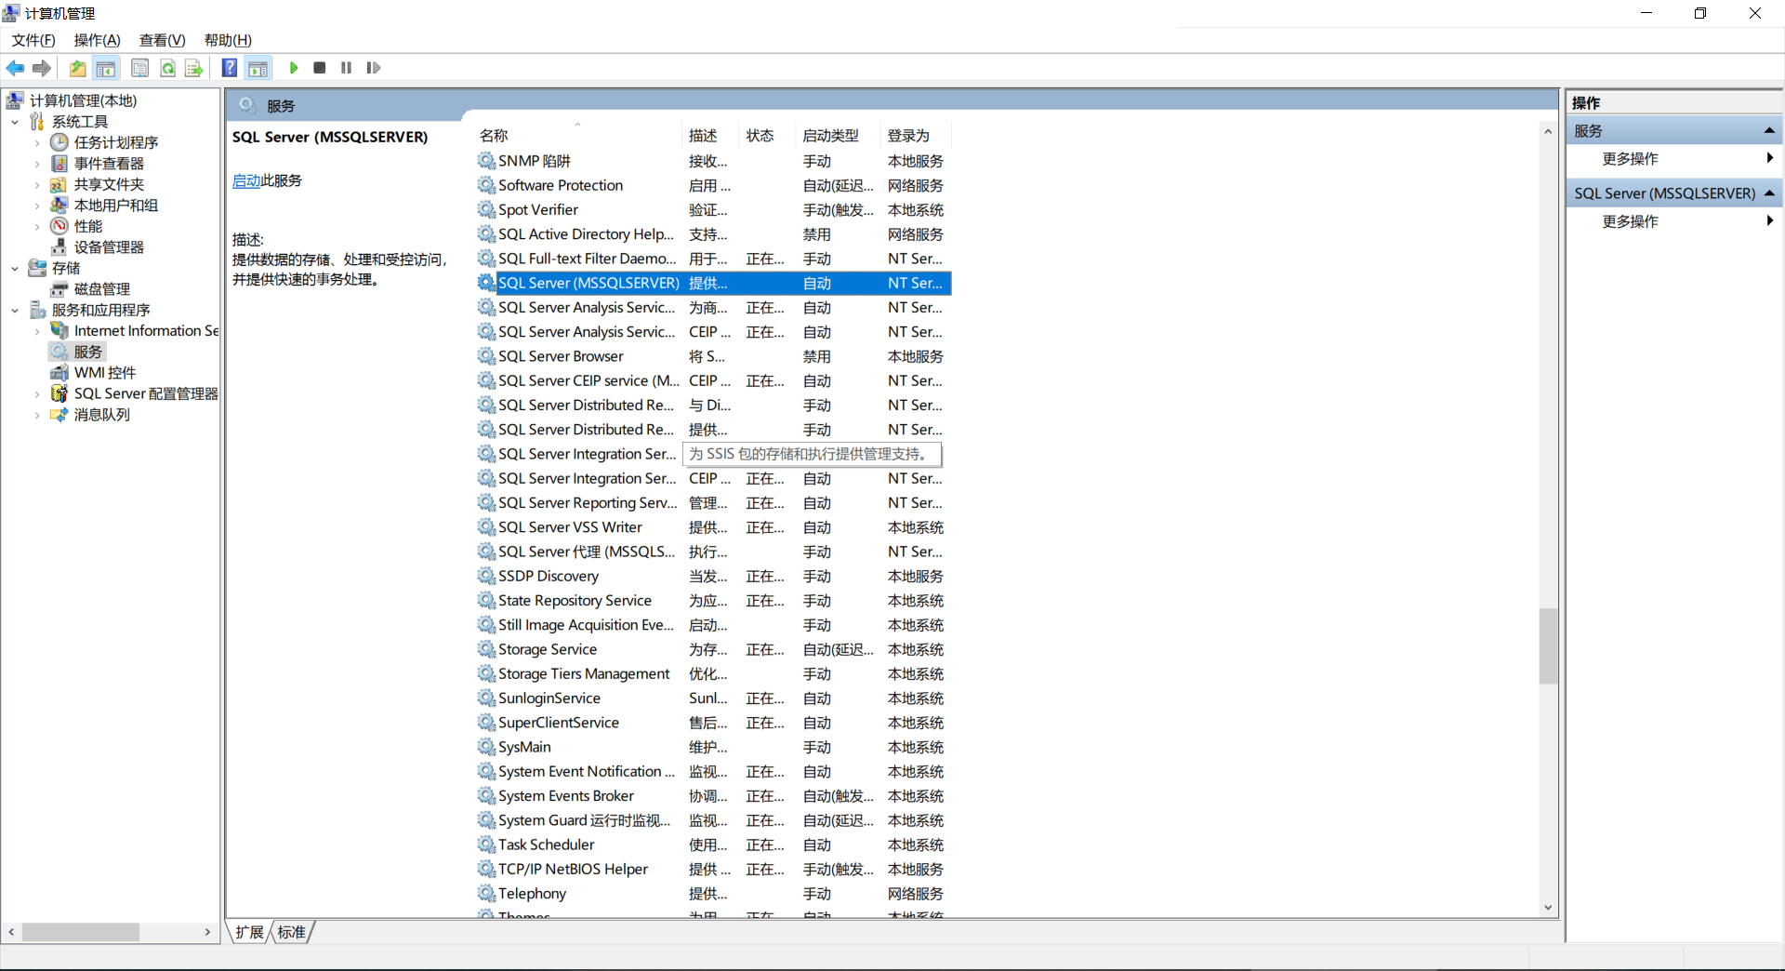1785x971 pixels.
Task: Open the 查看(V) menu
Action: (x=163, y=40)
